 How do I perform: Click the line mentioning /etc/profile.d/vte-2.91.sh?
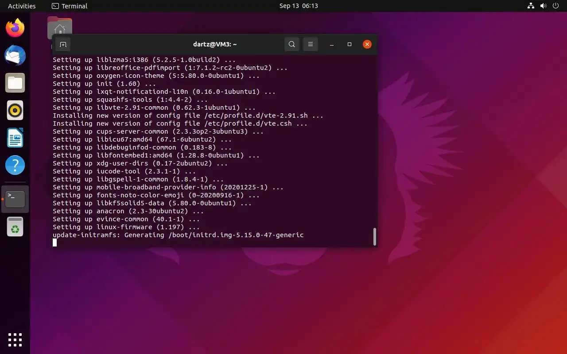pyautogui.click(x=188, y=115)
